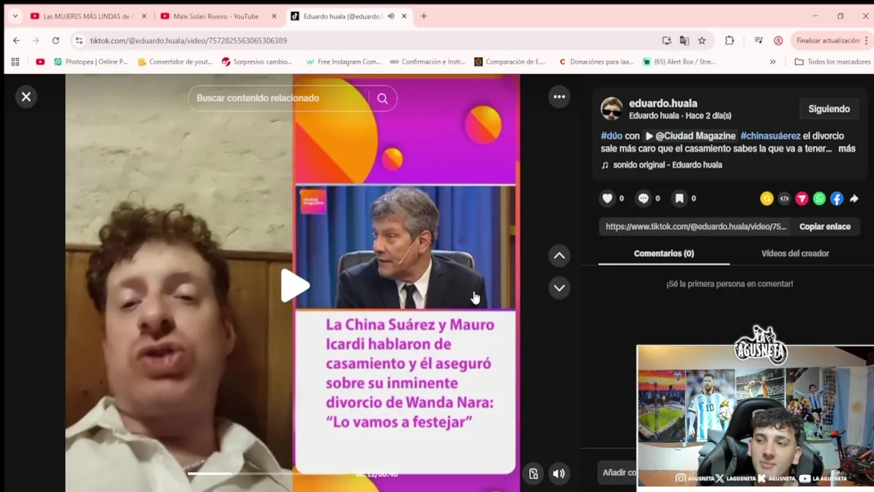The image size is (874, 492).
Task: Open the Chrome profile icon
Action: coord(778,40)
